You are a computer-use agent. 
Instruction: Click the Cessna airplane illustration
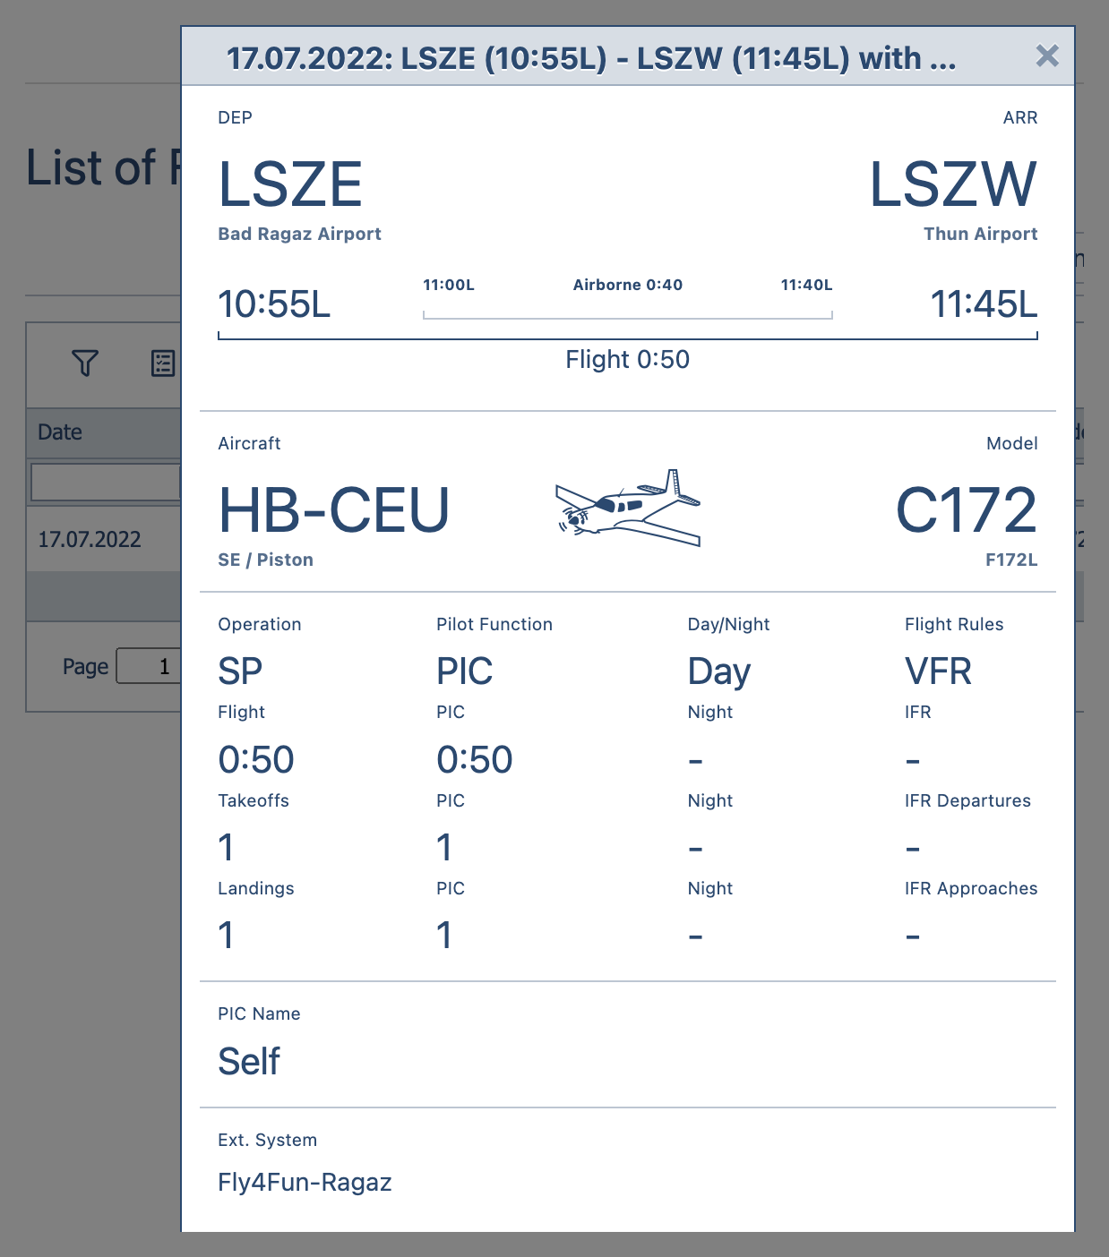point(628,509)
